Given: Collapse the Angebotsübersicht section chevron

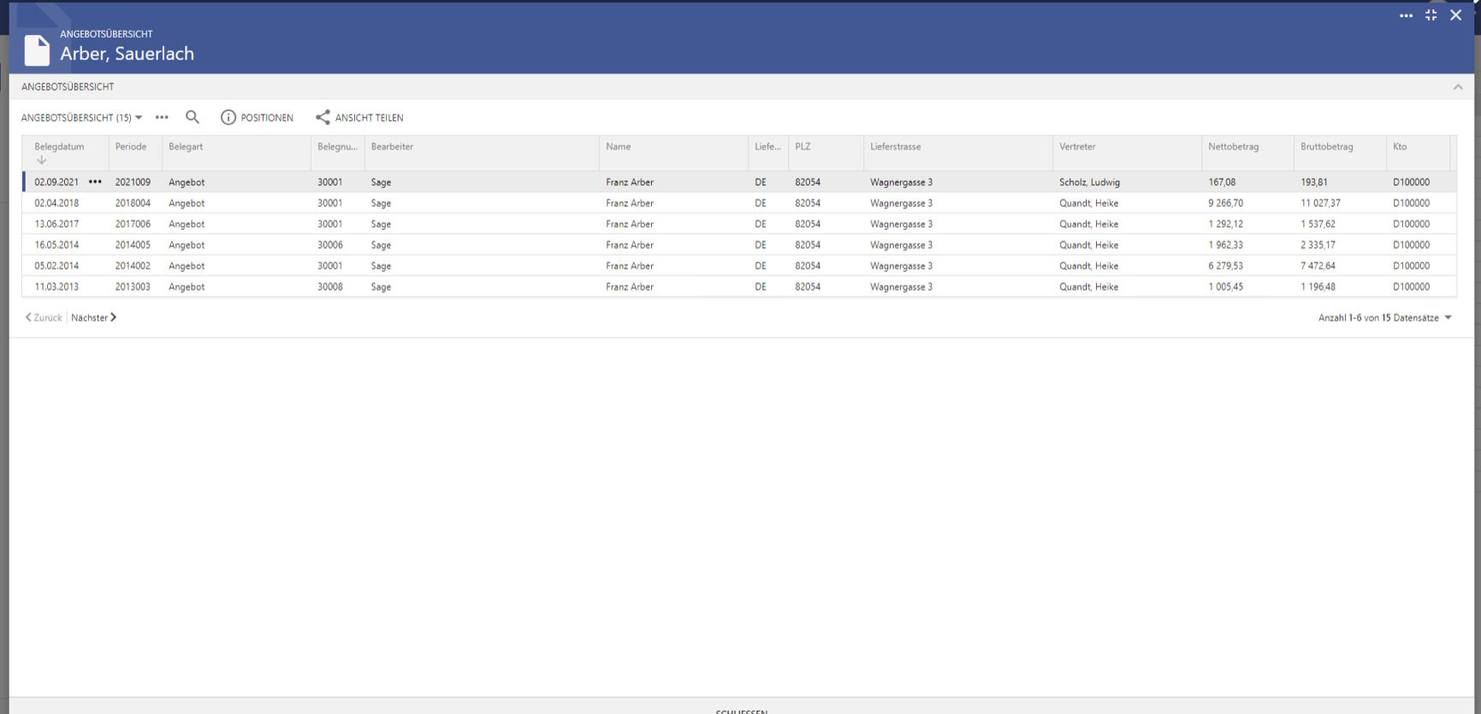Looking at the screenshot, I should 1457,87.
